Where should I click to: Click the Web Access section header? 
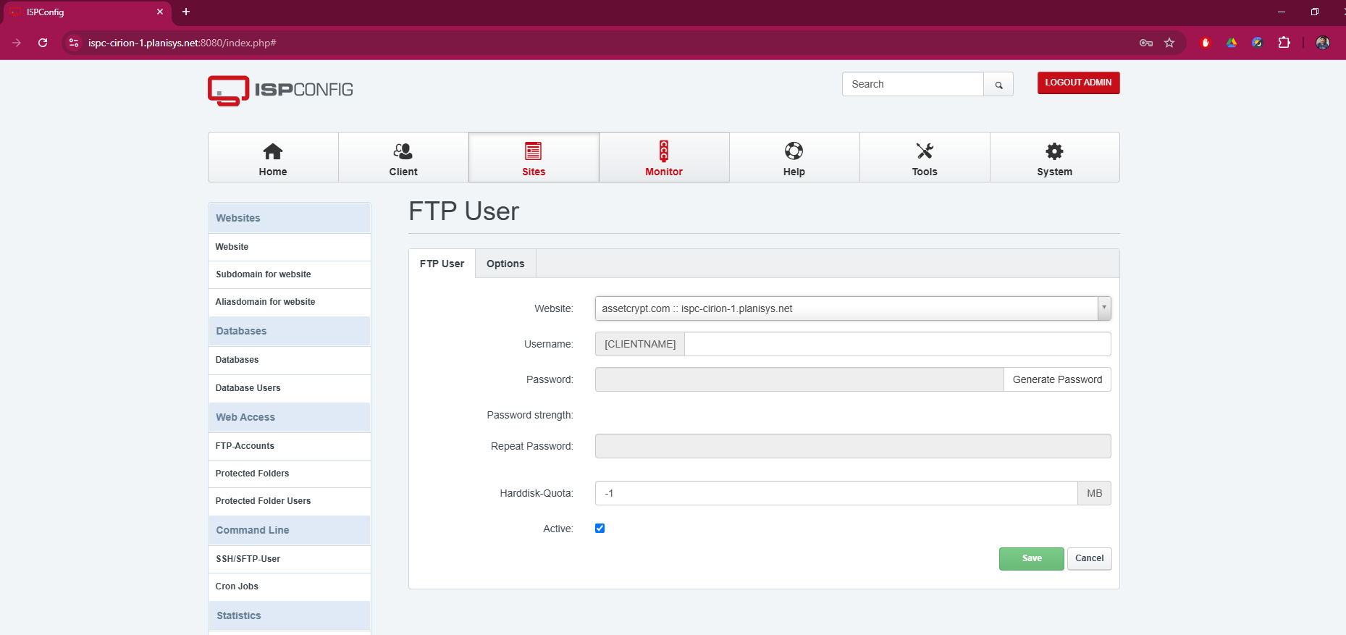point(290,417)
